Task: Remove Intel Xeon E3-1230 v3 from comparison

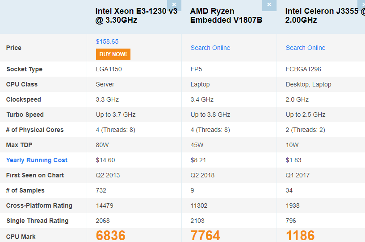Action: (174, 5)
